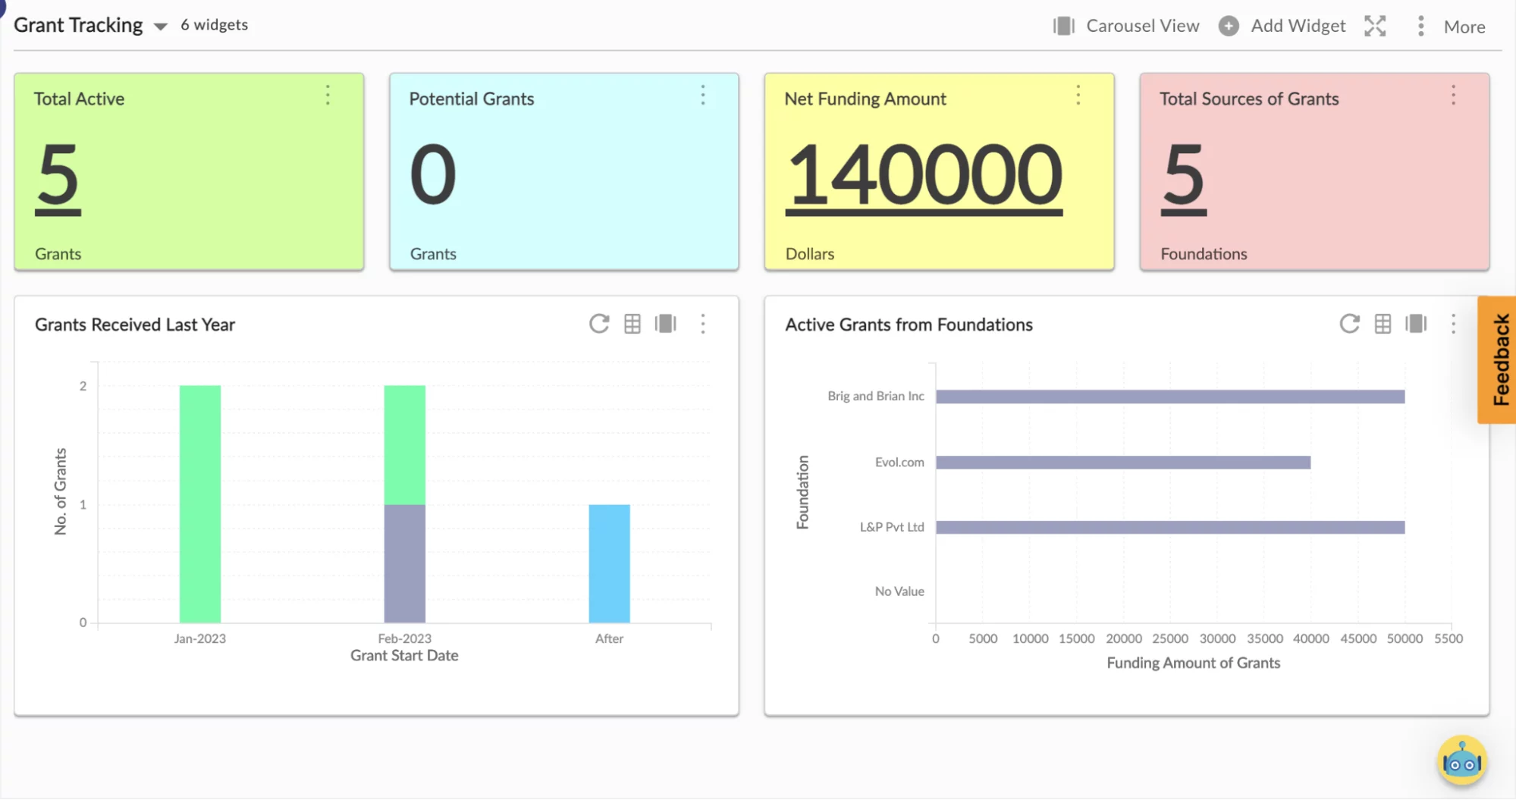Click the Feb-2023 bar in the grants chart
Screen dimensions: 1516x800
tap(404, 500)
